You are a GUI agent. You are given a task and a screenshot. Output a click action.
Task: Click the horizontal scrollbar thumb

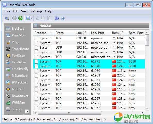tap(69, 113)
